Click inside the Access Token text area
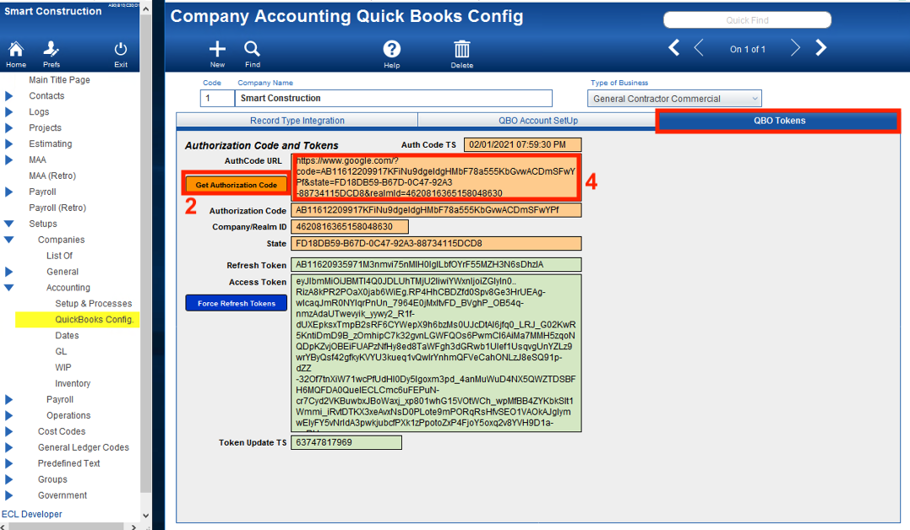The width and height of the screenshot is (910, 530). (x=436, y=353)
